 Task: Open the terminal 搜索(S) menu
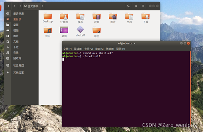click(99, 49)
